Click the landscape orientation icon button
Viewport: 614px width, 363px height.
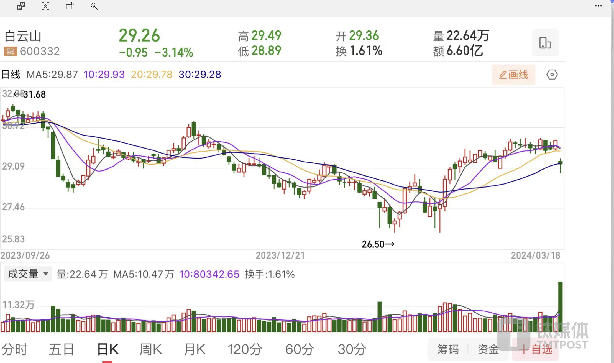pos(545,43)
